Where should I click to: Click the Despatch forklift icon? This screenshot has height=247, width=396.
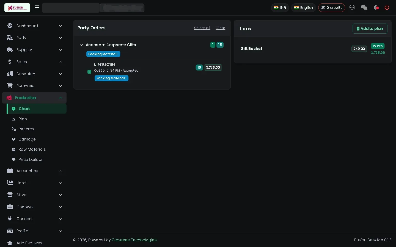10,74
